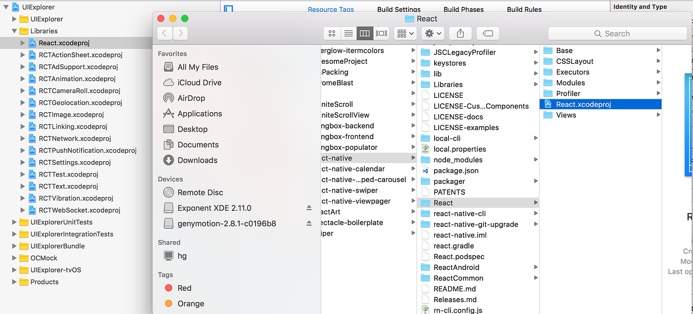Open the Share menu in Finder toolbar
The width and height of the screenshot is (693, 314).
pos(460,33)
